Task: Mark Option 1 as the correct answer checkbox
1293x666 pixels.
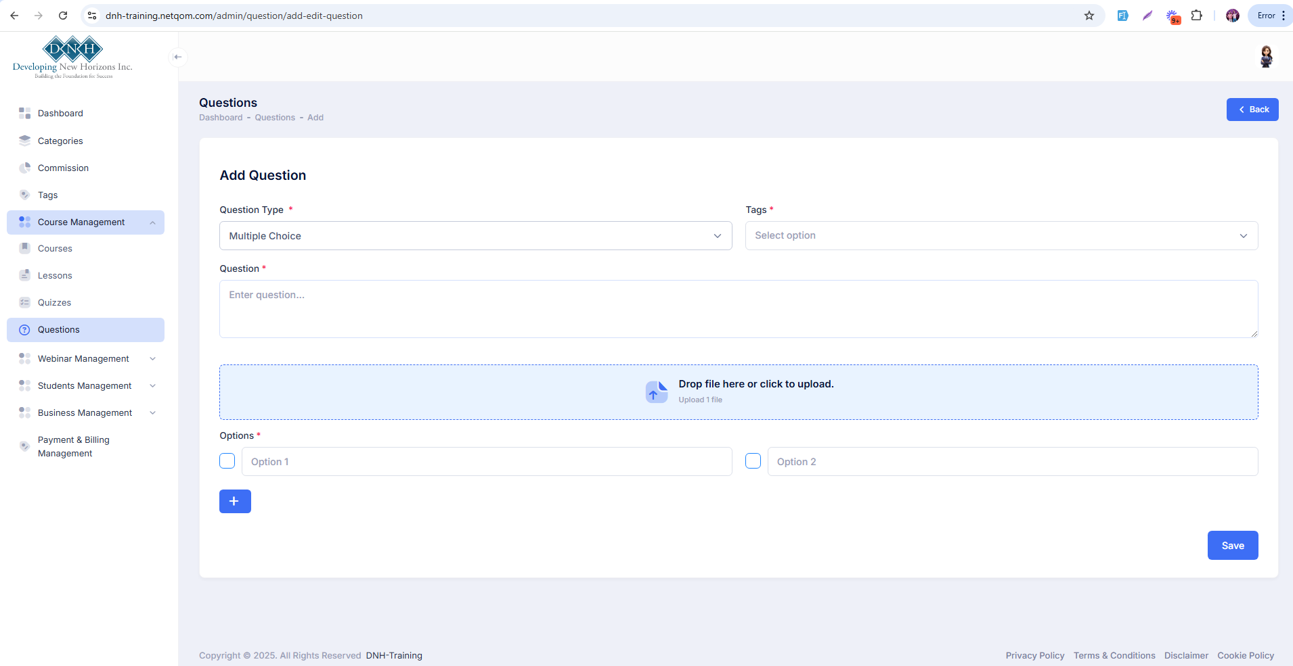Action: pyautogui.click(x=227, y=461)
